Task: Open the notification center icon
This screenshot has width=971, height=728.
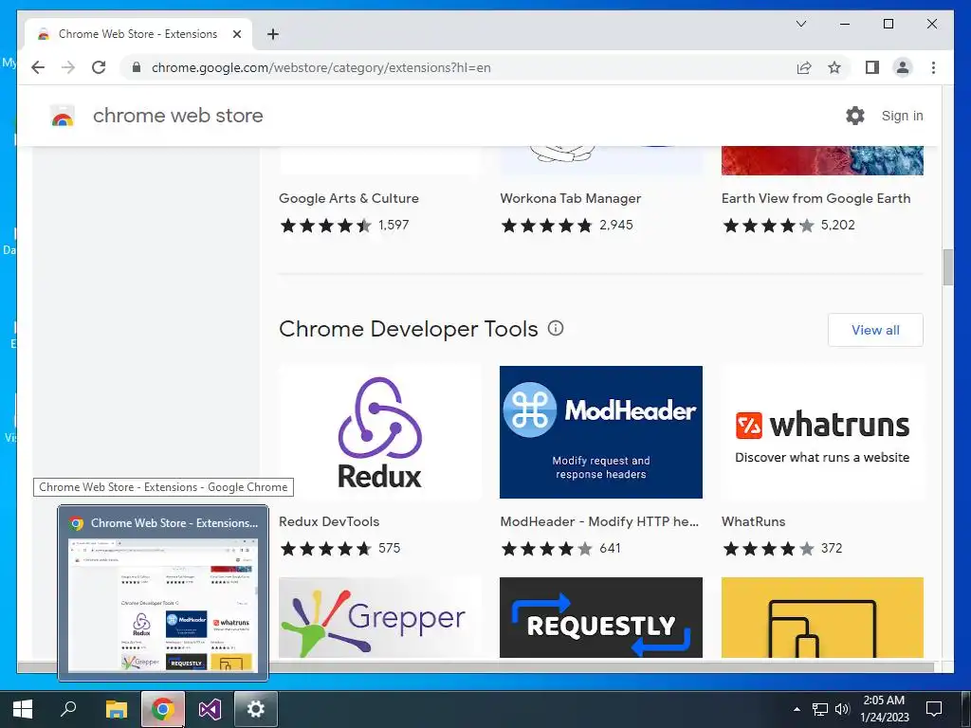Action: click(x=934, y=709)
